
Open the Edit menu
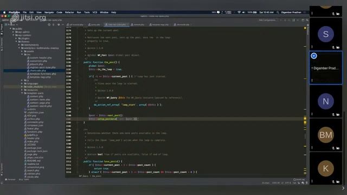[31, 12]
